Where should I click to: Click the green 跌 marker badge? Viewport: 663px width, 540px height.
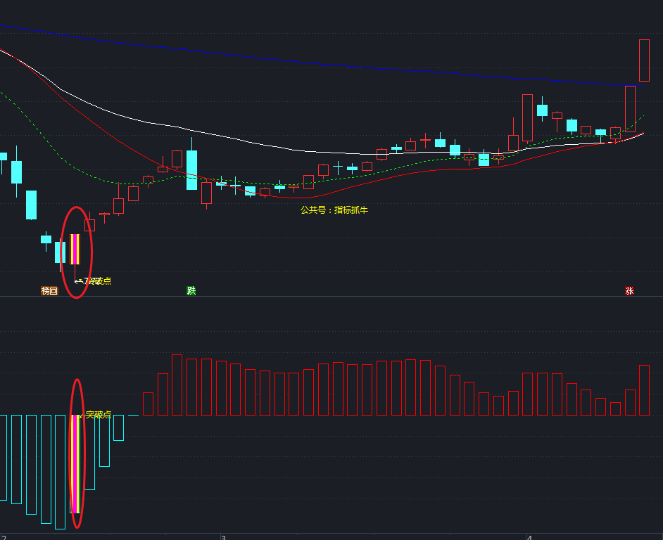[x=191, y=290]
